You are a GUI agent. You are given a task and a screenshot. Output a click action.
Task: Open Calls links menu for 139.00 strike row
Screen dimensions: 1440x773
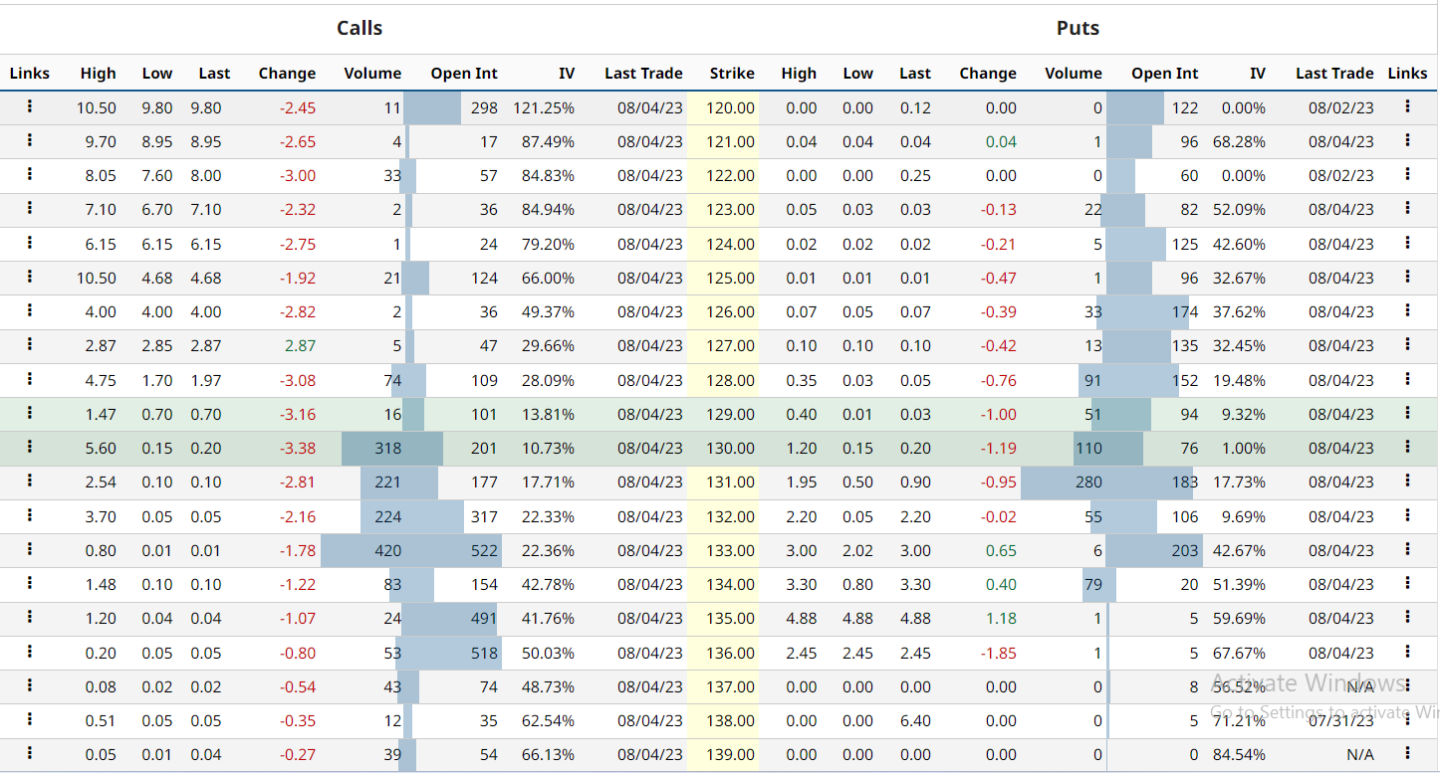[30, 753]
